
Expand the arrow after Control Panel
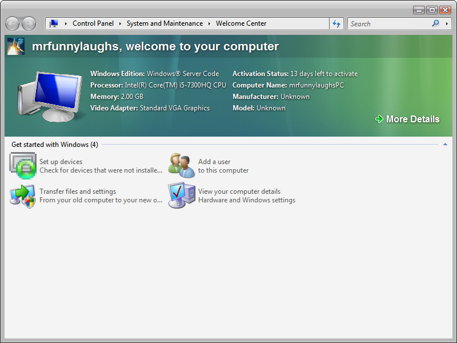120,23
